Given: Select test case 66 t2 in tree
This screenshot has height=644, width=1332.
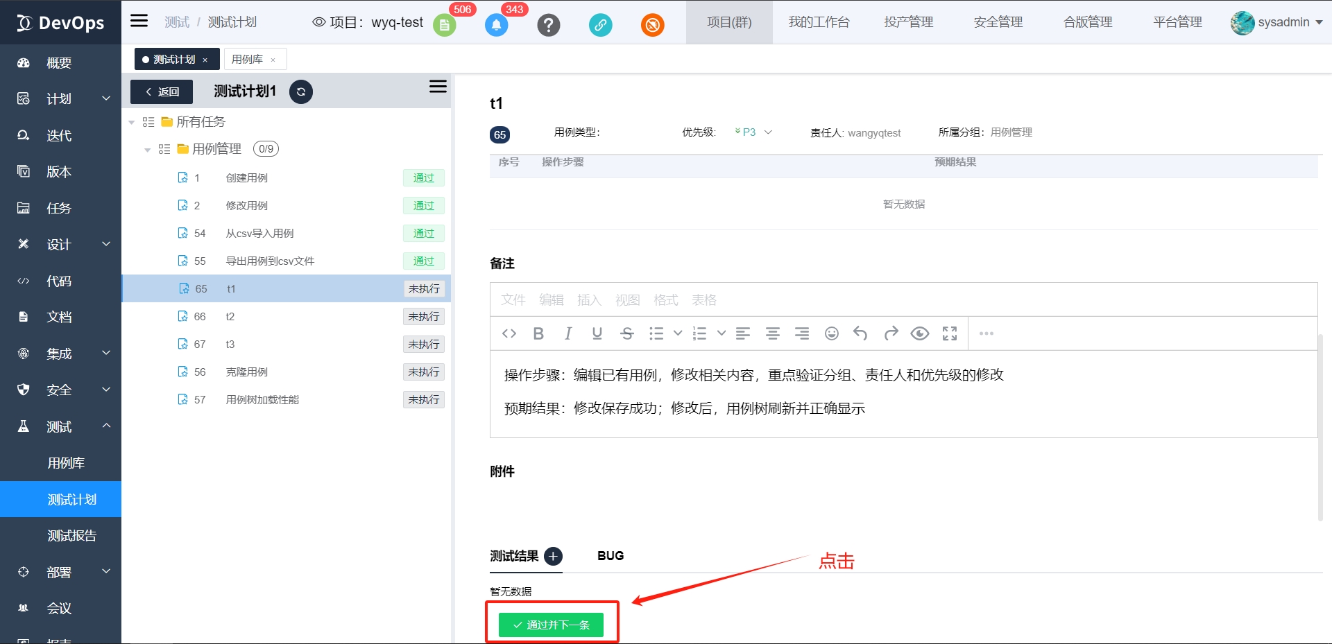Looking at the screenshot, I should (x=230, y=317).
